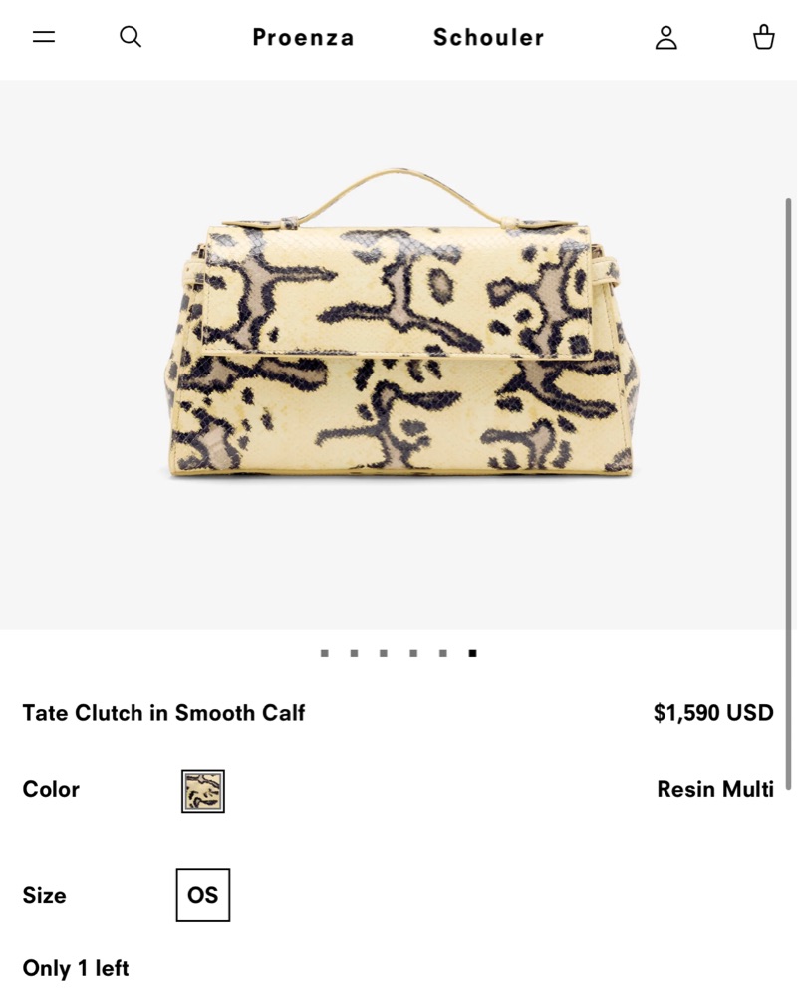Click the Tate Clutch product photo

tap(401, 323)
